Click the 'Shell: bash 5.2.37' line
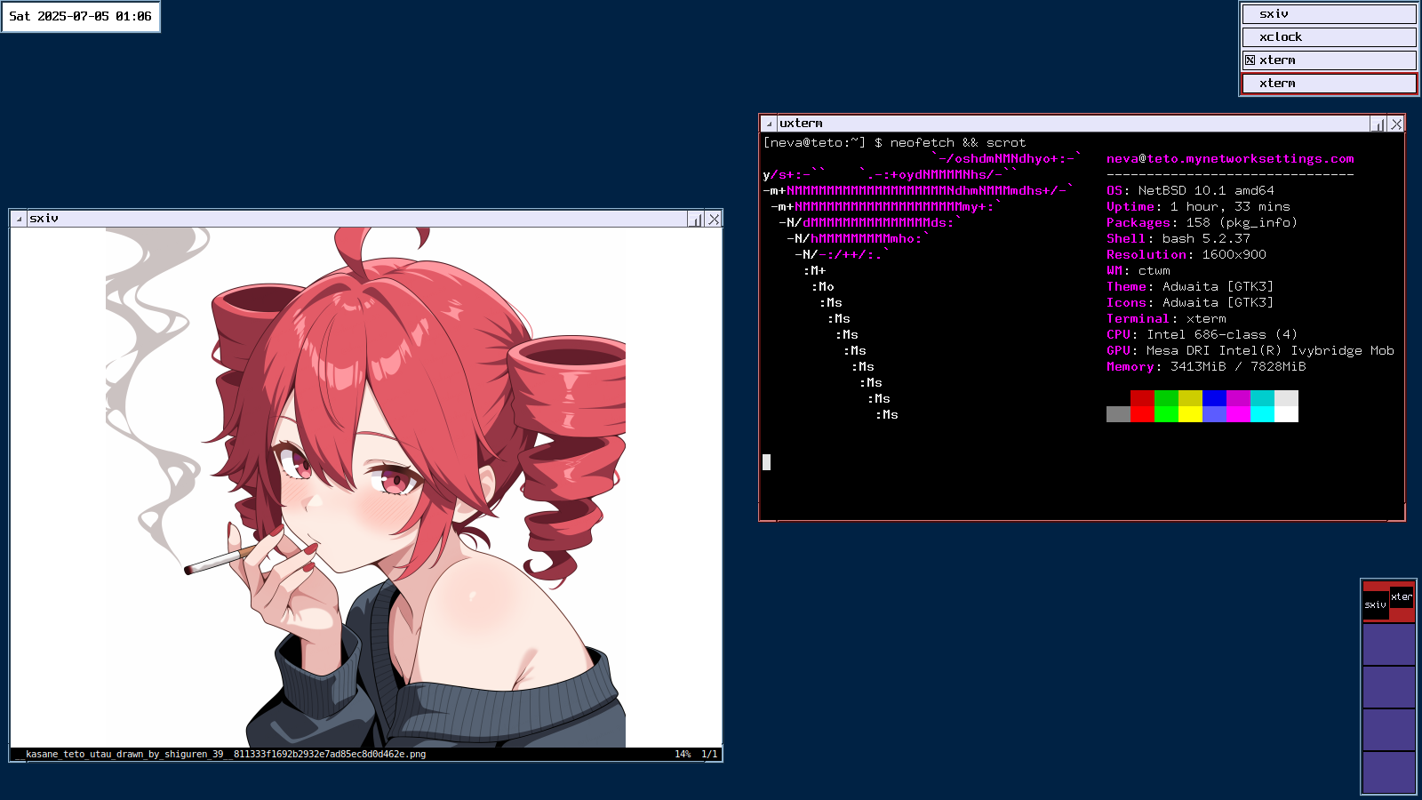1422x800 pixels. coord(1178,239)
